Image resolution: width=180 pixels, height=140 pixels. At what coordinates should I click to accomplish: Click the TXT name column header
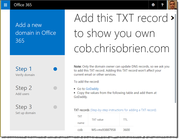click(x=81, y=120)
